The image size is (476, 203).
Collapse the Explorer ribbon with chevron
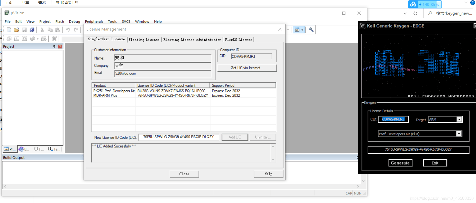coord(466,3)
